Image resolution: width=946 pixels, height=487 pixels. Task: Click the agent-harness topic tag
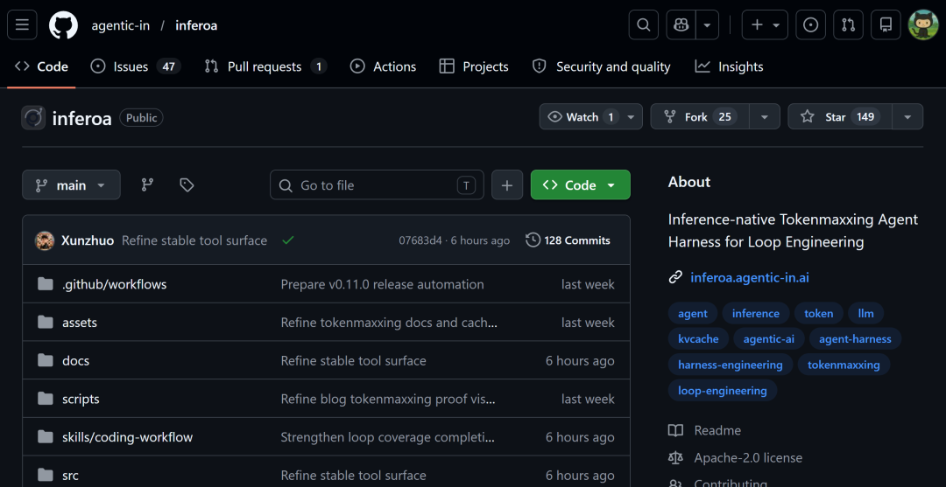coord(855,339)
